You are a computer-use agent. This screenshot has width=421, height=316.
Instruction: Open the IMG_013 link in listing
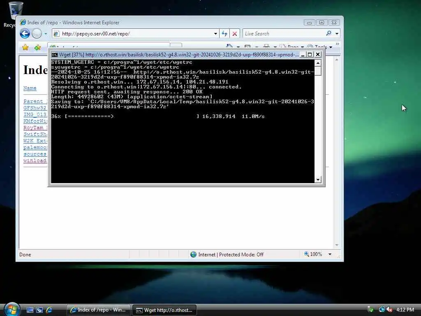[35, 114]
